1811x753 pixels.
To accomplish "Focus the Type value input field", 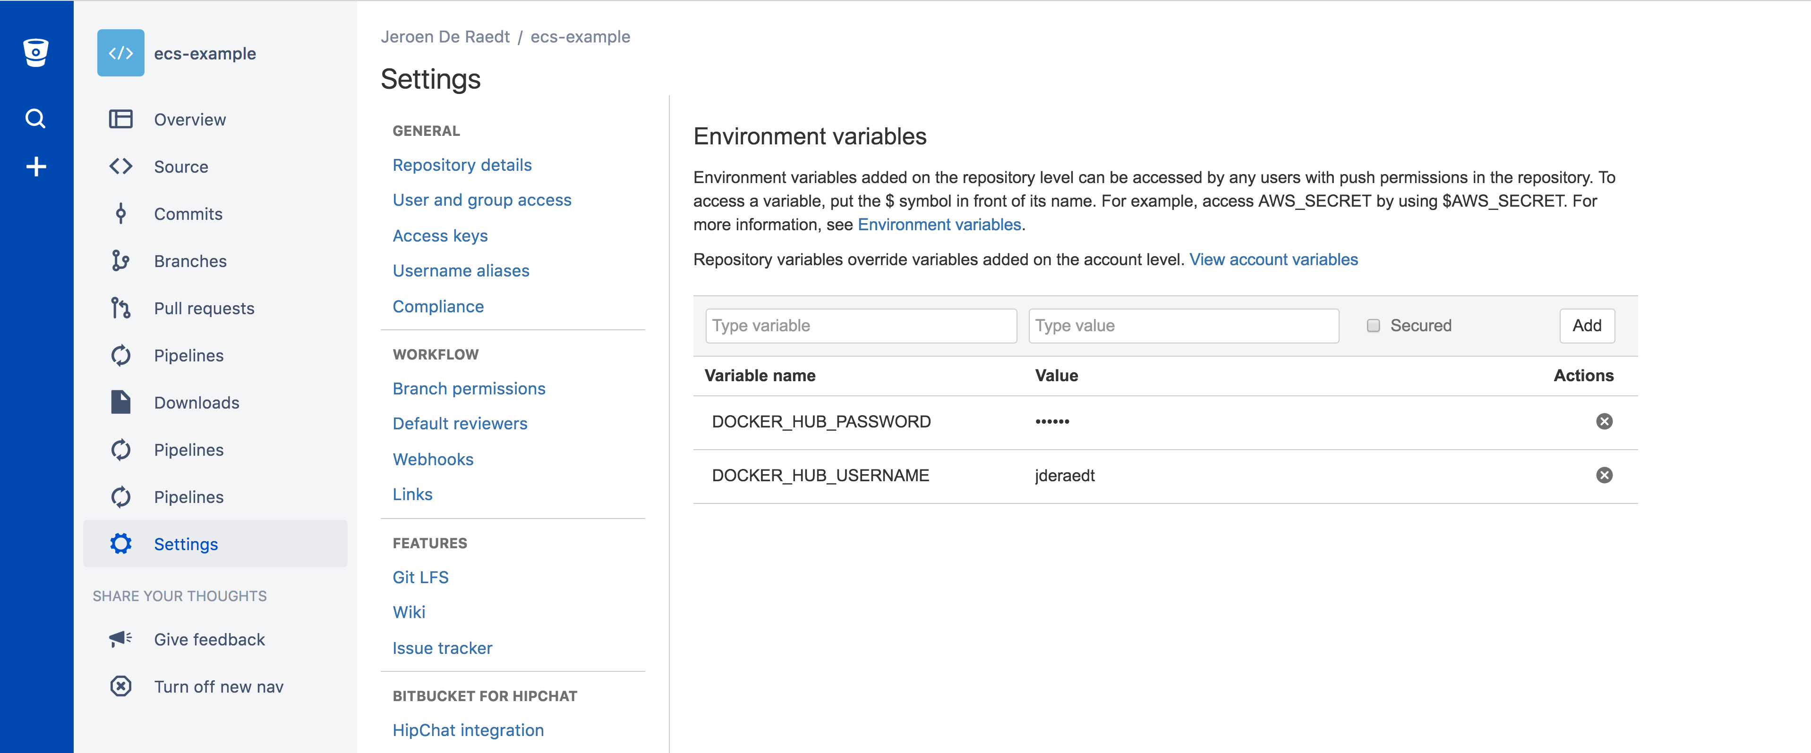I will point(1183,325).
